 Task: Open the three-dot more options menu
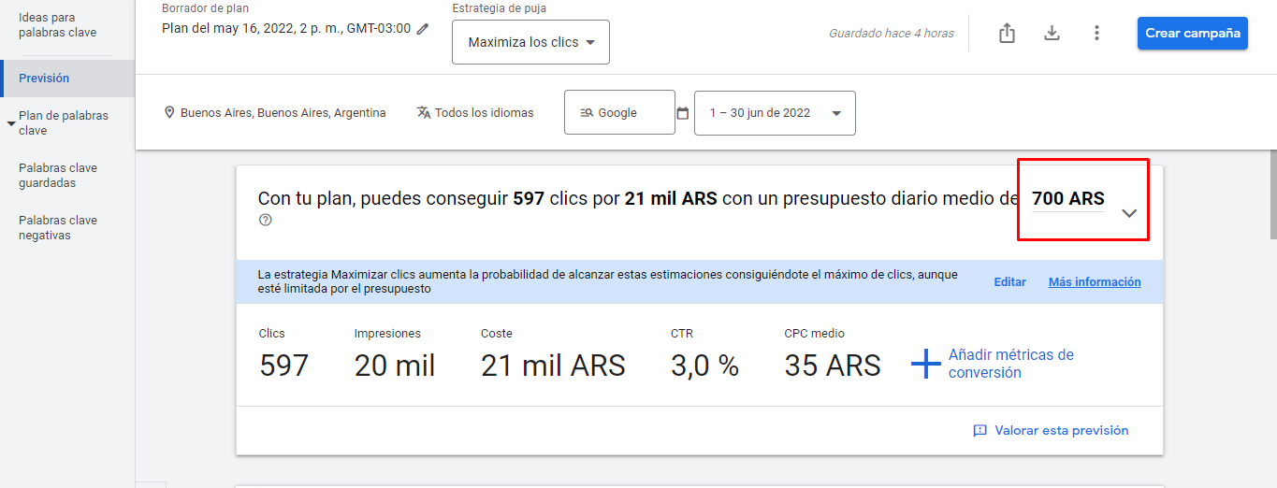click(1096, 34)
